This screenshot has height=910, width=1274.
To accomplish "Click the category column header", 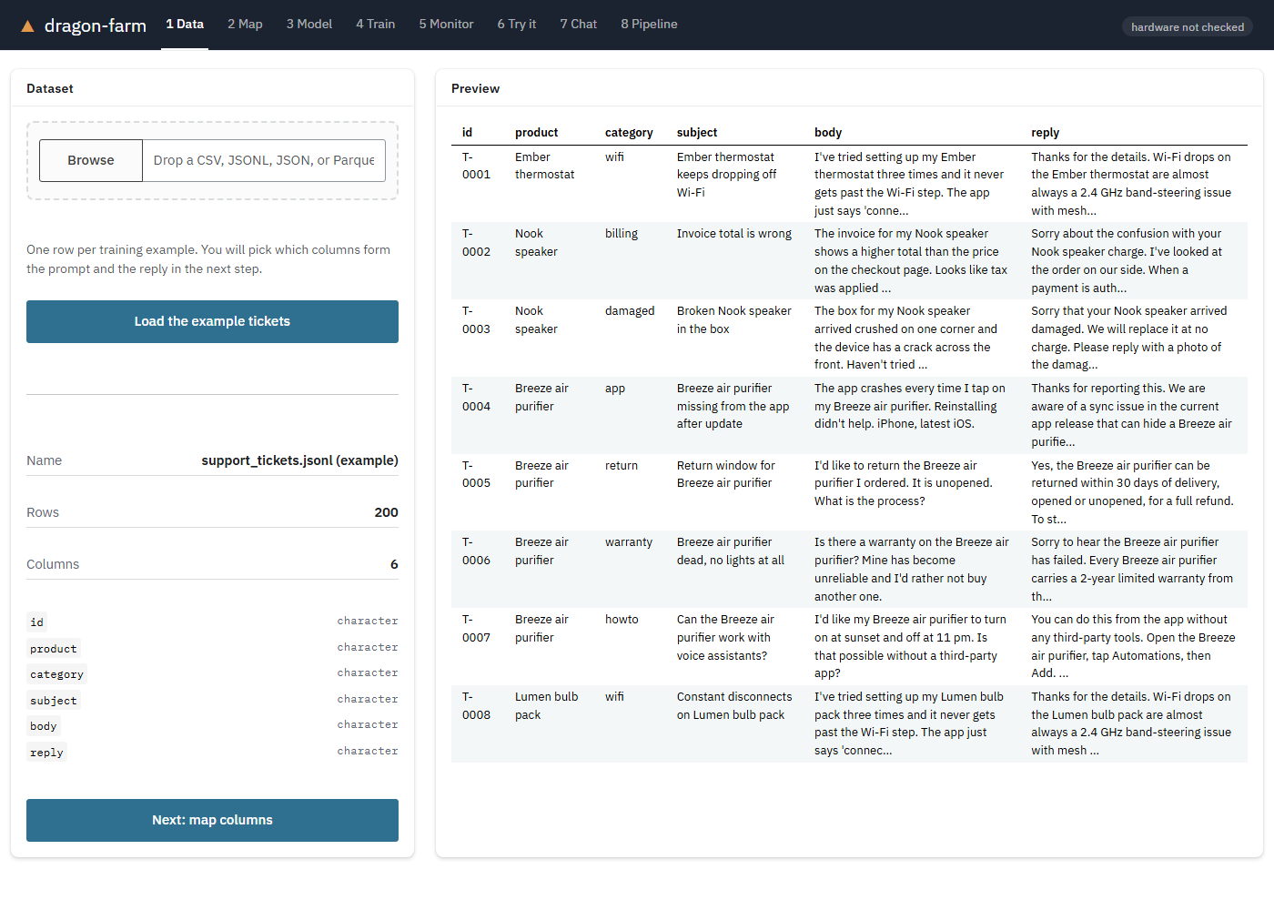I will pos(629,133).
